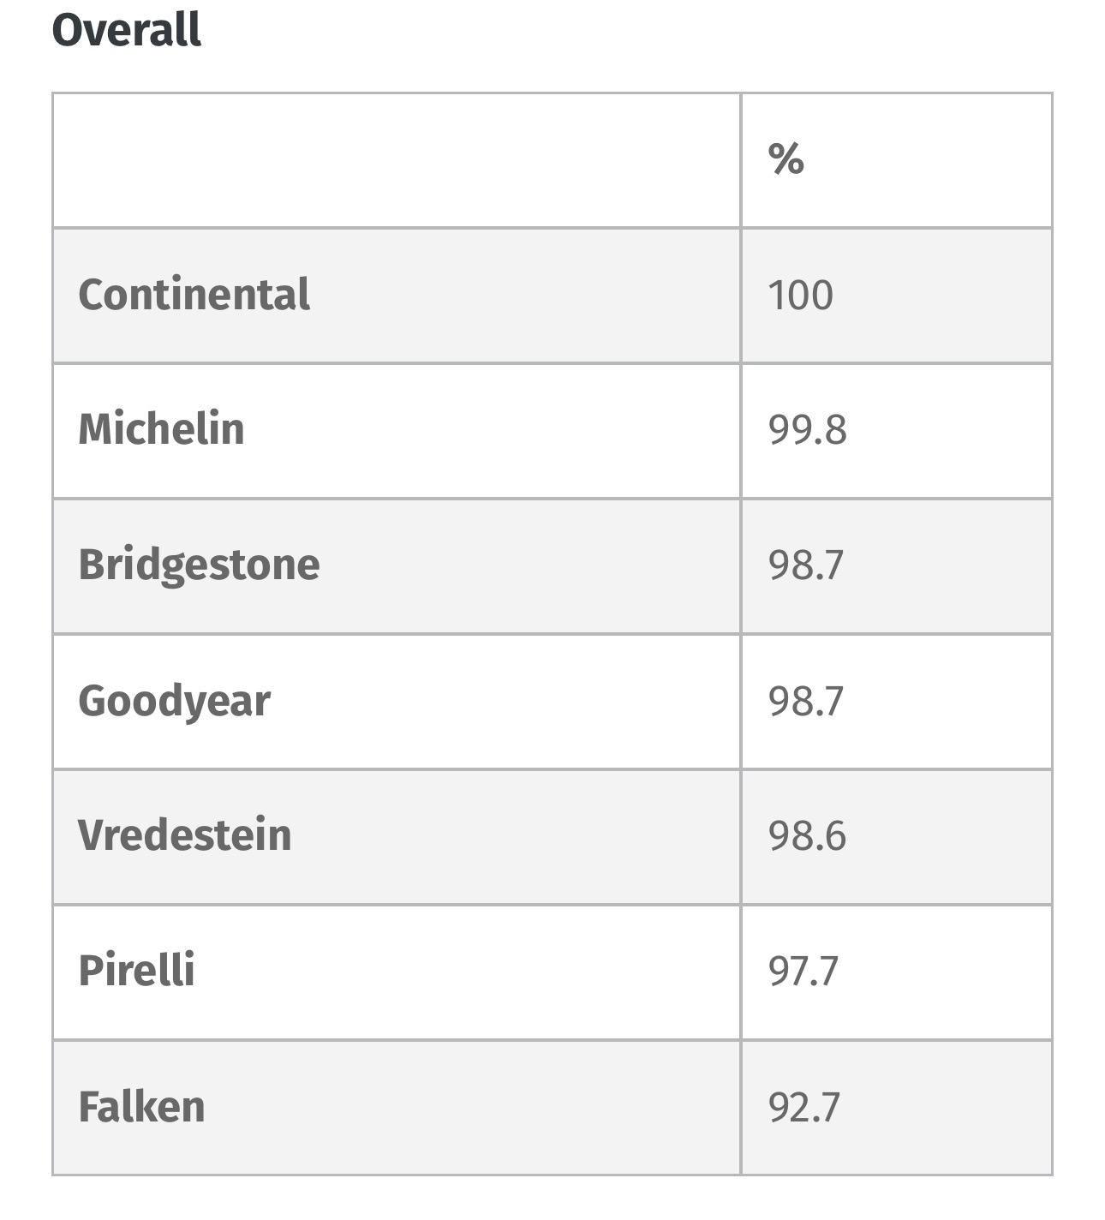Click Bridgestone's 98.7 percentage
This screenshot has height=1220, width=1105.
[x=806, y=565]
